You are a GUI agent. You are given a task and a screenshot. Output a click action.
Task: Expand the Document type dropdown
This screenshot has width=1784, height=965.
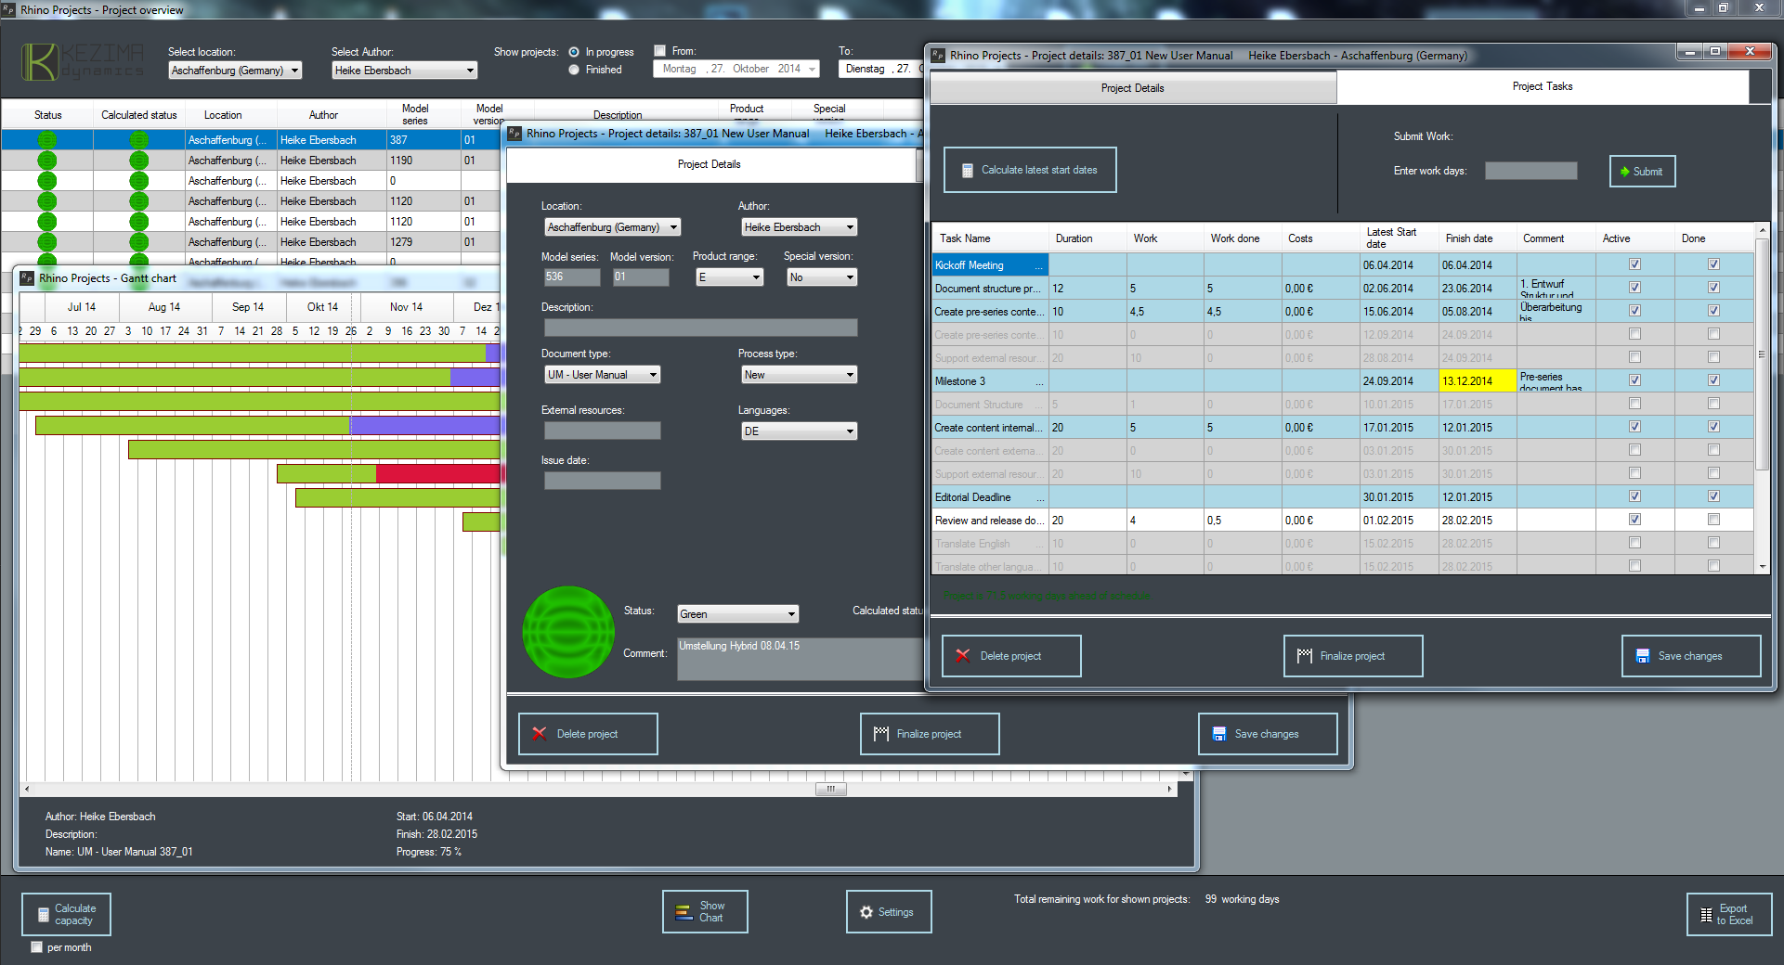coord(653,375)
